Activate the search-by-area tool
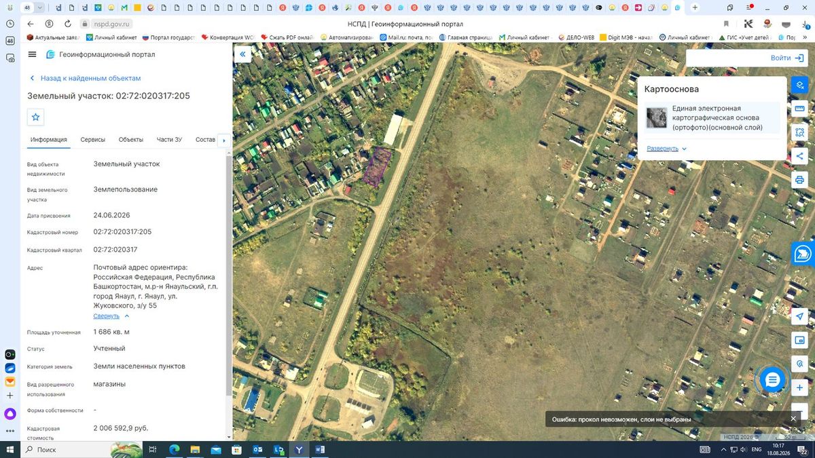815x458 pixels. pos(799,132)
